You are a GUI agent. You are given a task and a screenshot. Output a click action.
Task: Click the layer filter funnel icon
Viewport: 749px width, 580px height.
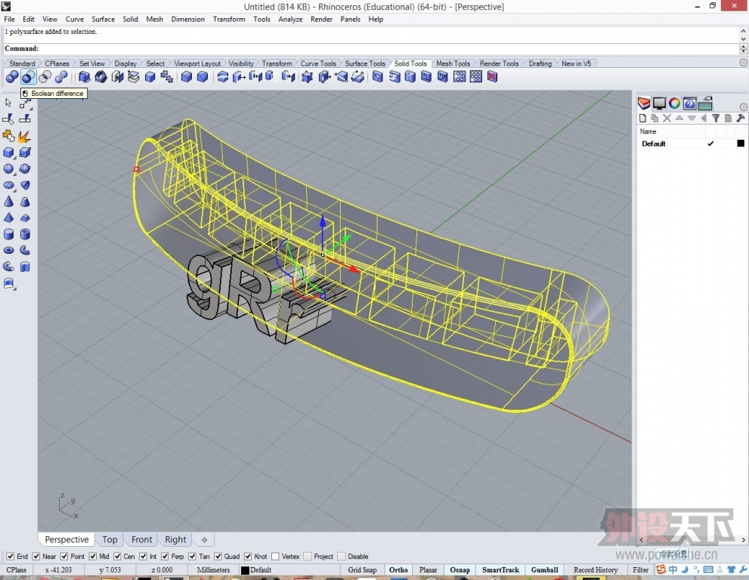point(716,119)
